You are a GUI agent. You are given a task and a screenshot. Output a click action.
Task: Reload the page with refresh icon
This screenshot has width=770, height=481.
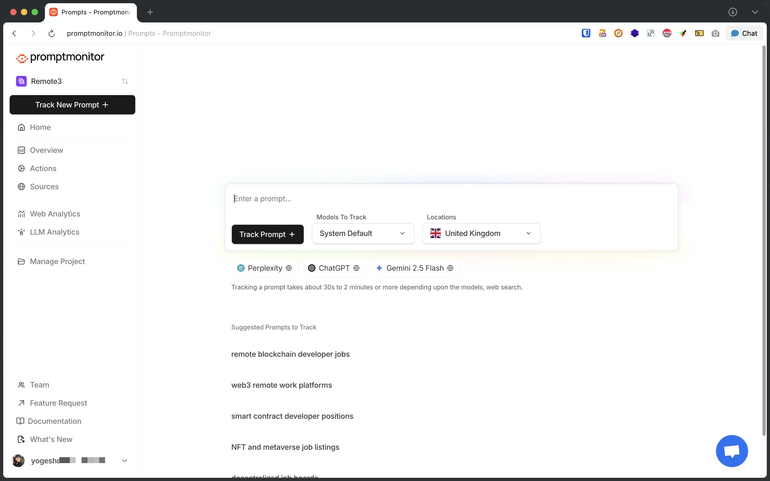click(x=52, y=33)
